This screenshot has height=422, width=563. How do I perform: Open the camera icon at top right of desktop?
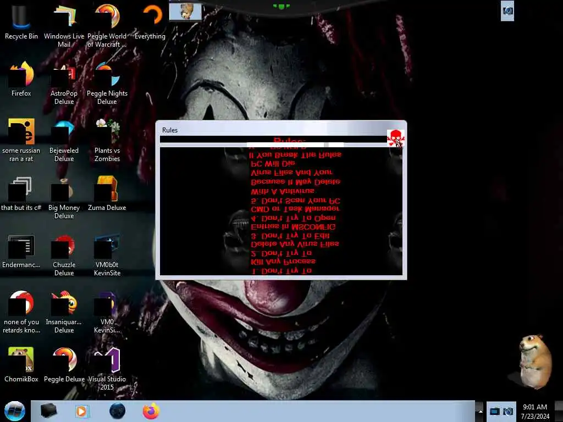(x=507, y=11)
